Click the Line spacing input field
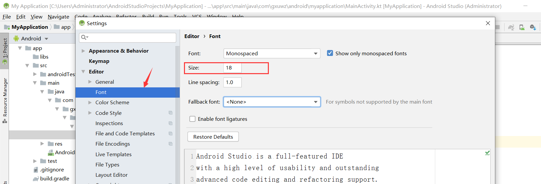 [x=232, y=82]
